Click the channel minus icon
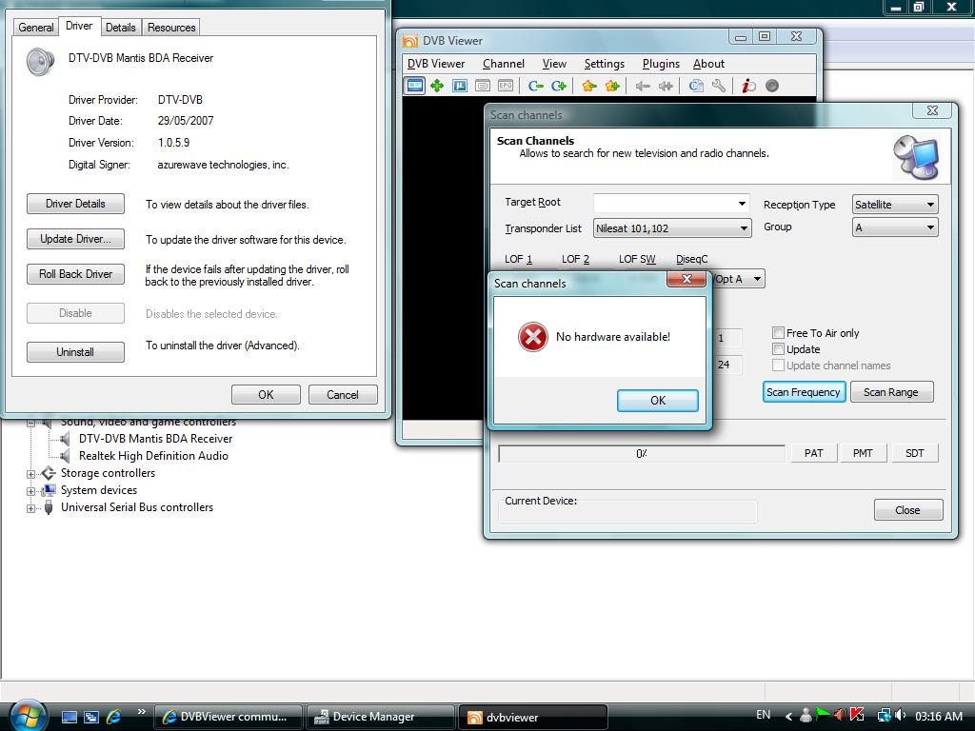 pos(535,86)
